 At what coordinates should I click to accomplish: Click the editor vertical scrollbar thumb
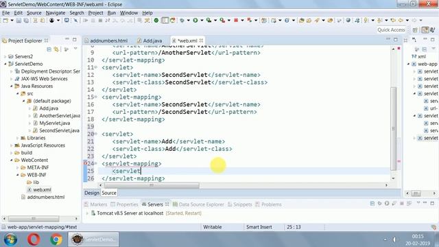393,129
